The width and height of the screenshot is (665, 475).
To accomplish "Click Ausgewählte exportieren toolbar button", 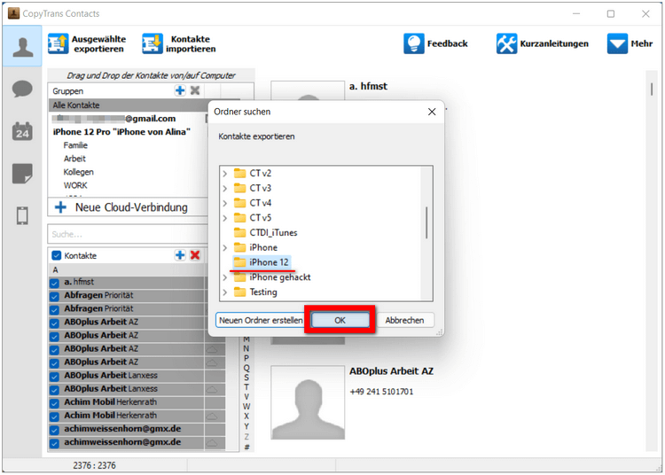I will click(87, 44).
